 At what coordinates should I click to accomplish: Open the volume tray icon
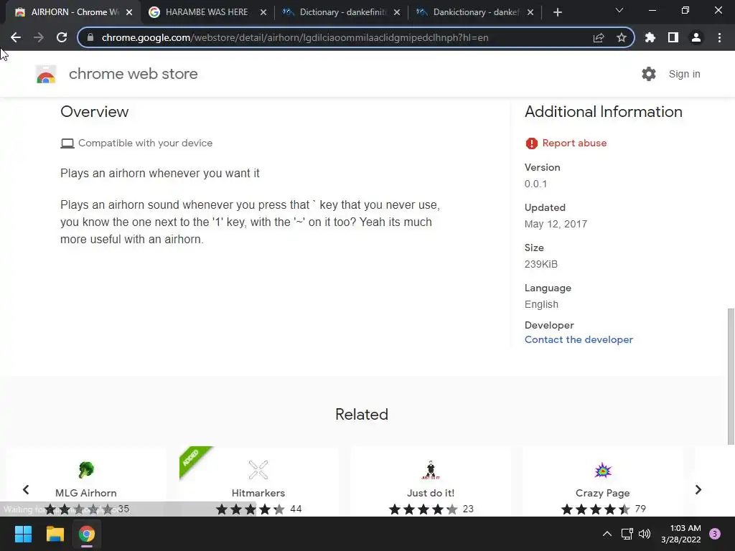(x=645, y=534)
